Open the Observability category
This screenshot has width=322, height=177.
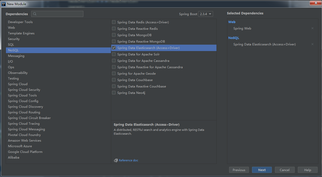click(58, 73)
